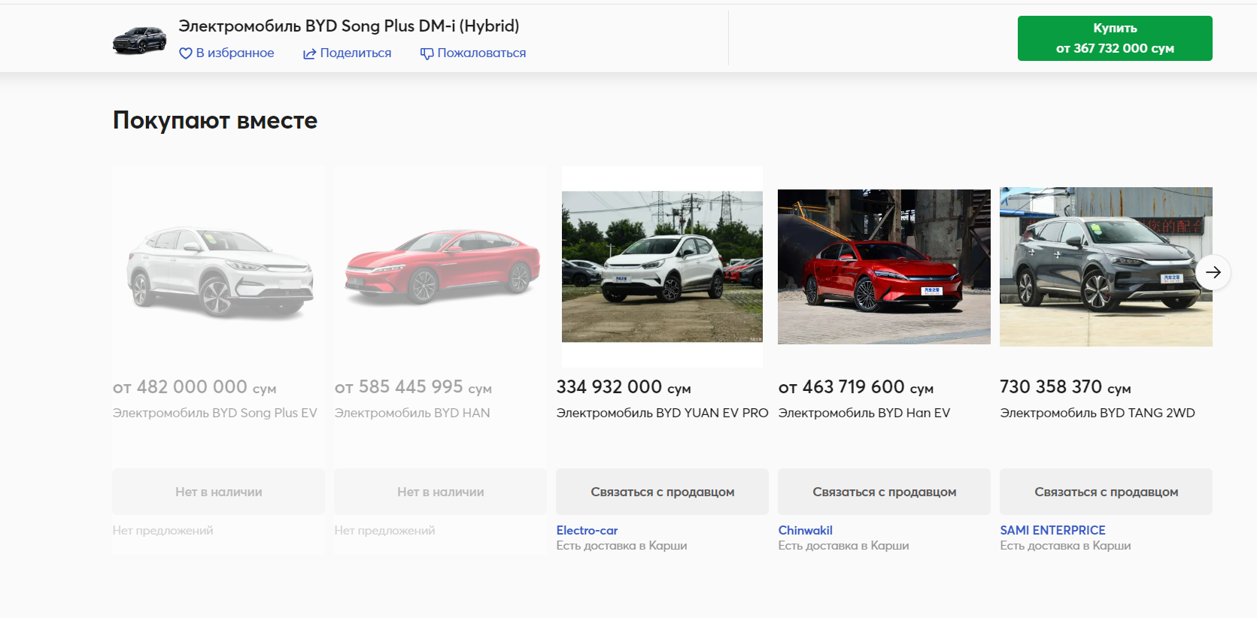Click price 730 358 370 сум
This screenshot has width=1257, height=618.
[1065, 387]
